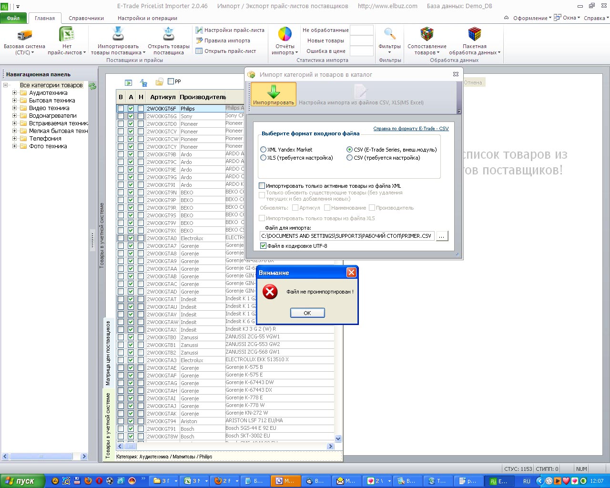Switch to the Главная ribbon tab
This screenshot has height=488, width=610.
45,18
